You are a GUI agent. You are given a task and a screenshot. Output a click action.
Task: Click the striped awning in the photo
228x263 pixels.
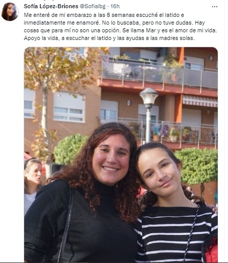click(x=200, y=101)
